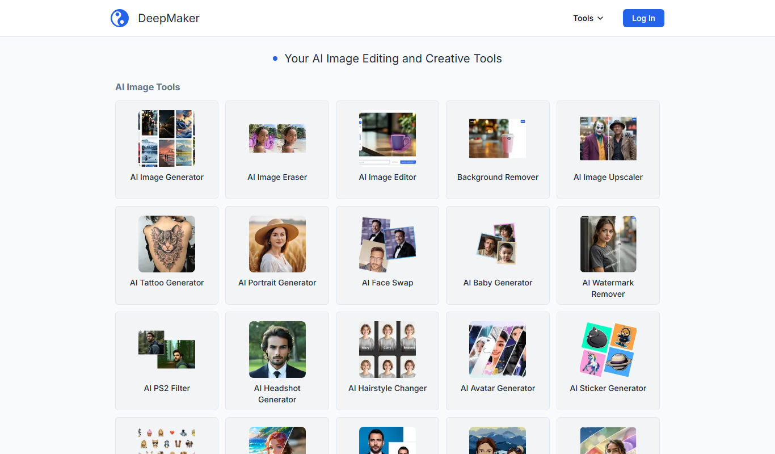Click the AI Baby Generator label
The height and width of the screenshot is (454, 775).
click(498, 283)
